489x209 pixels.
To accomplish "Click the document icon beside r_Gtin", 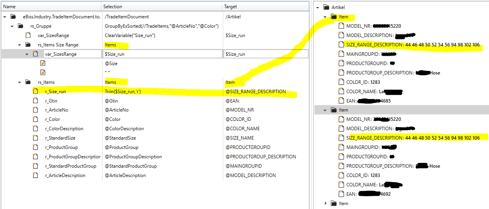I will [x=35, y=101].
